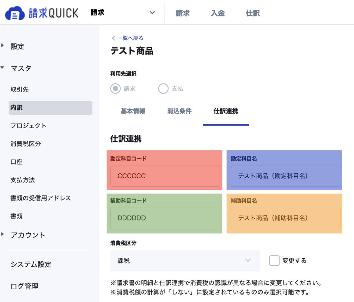The image size is (354, 302).
Task: Open the 請求 service selector dropdown
Action: (x=122, y=12)
